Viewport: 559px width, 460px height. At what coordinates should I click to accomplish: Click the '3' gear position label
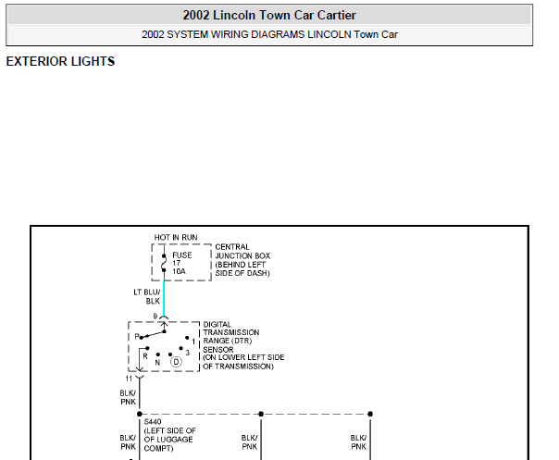(x=188, y=353)
